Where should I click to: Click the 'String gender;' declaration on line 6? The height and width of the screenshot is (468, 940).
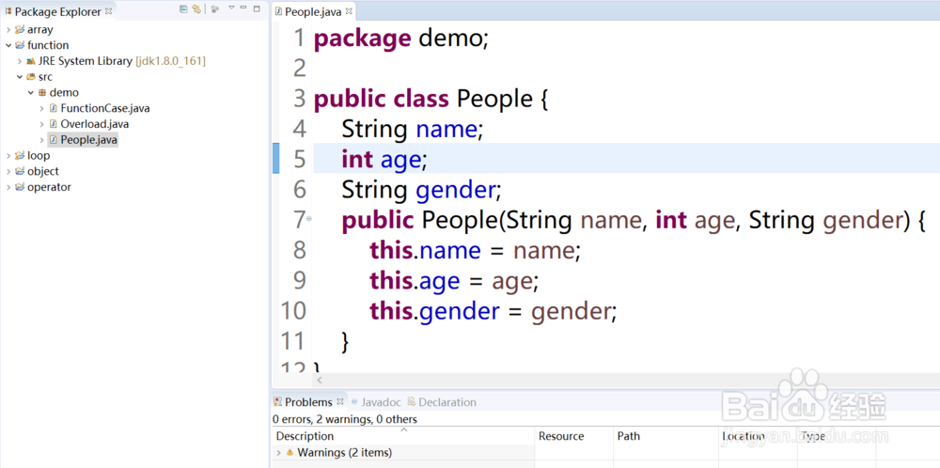[421, 190]
